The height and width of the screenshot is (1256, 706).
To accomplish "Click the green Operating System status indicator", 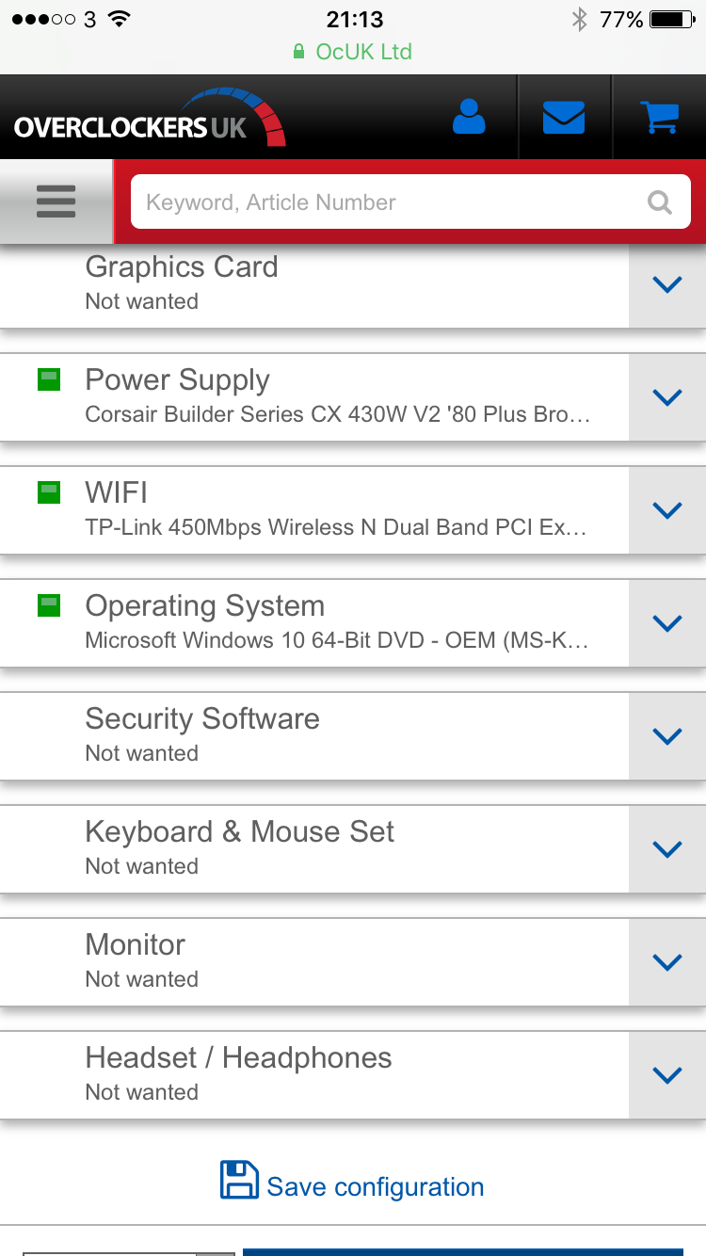I will [x=49, y=605].
